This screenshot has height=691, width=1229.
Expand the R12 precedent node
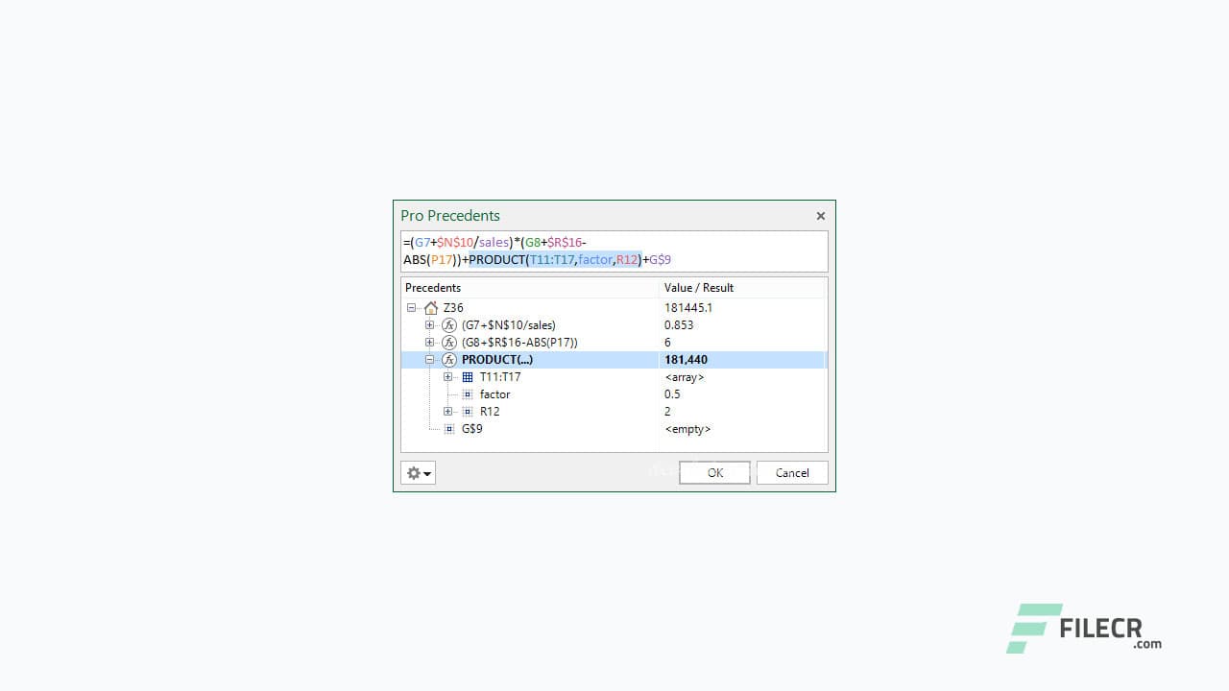pyautogui.click(x=447, y=411)
